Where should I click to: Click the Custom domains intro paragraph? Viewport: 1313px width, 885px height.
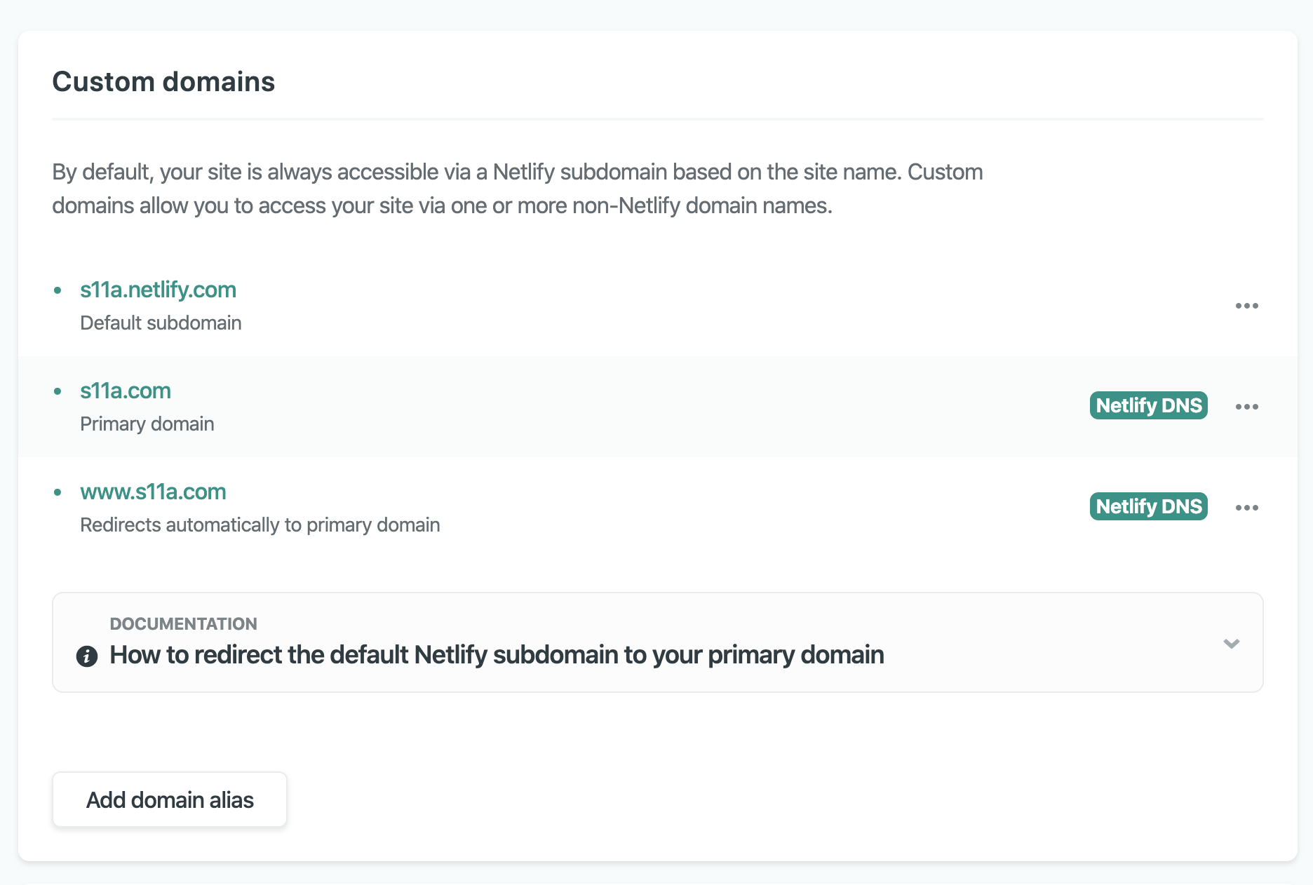tap(517, 189)
